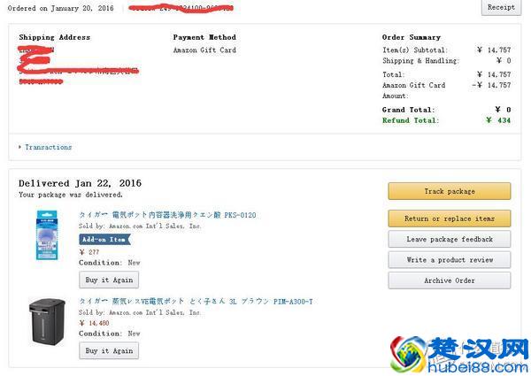Click the Receipt button
Viewport: 531px width, 376px height.
501,7
